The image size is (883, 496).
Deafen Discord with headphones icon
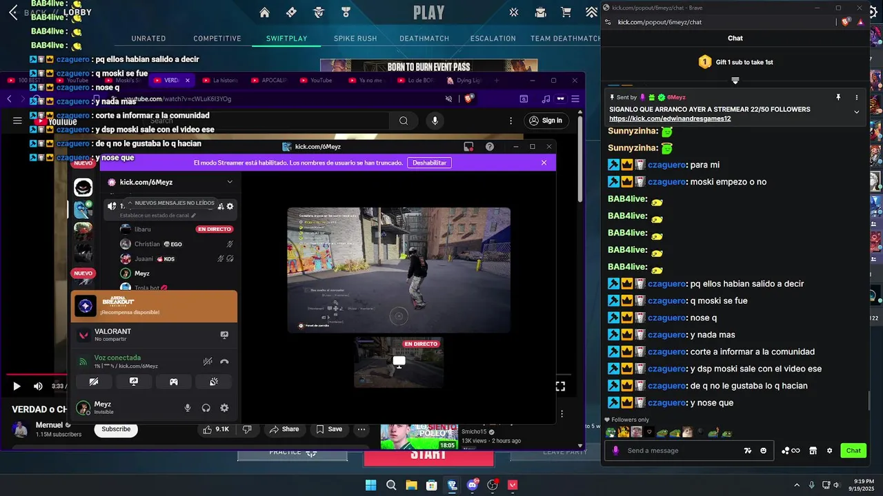click(206, 408)
